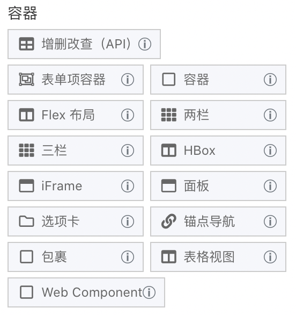Screen dimensions: 296x315
Task: Click the info icon beside Flex 布局
Action: tap(128, 115)
